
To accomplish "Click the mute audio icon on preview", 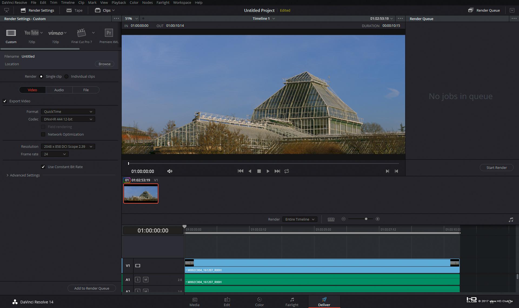I will pyautogui.click(x=170, y=171).
